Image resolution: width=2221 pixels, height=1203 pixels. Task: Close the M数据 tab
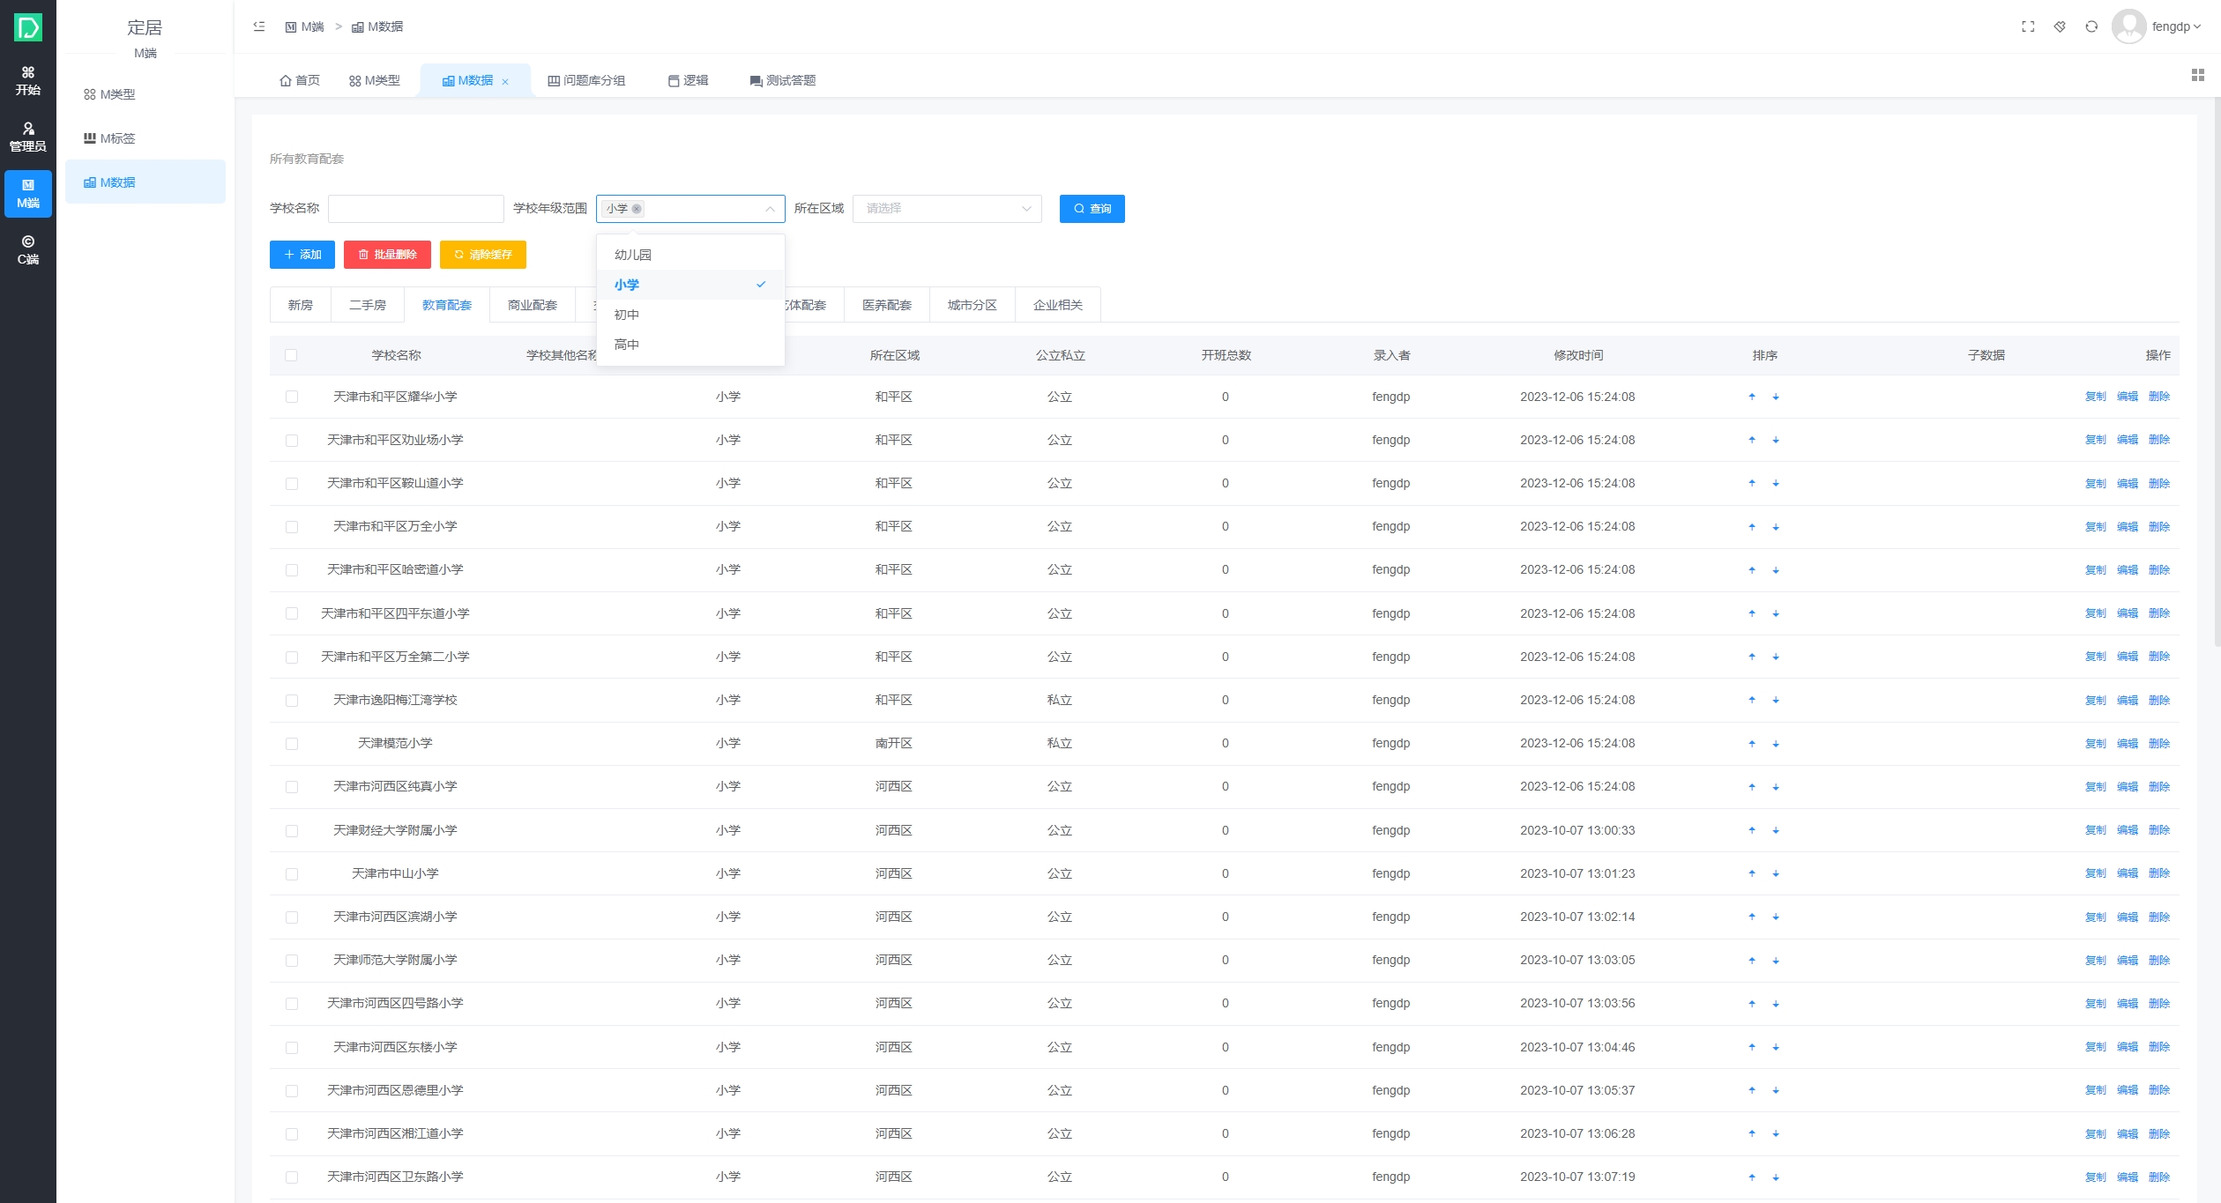tap(505, 82)
